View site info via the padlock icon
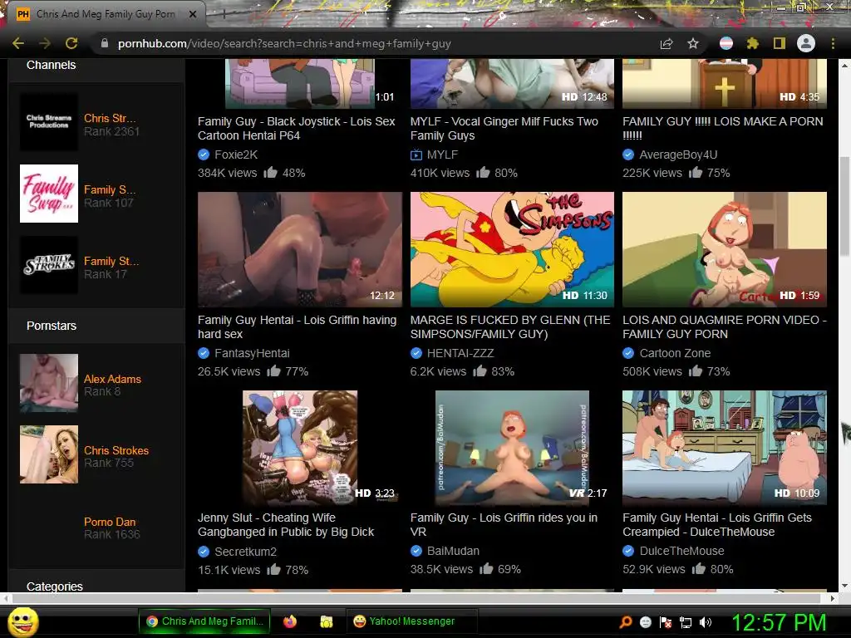This screenshot has width=851, height=638. pos(105,43)
